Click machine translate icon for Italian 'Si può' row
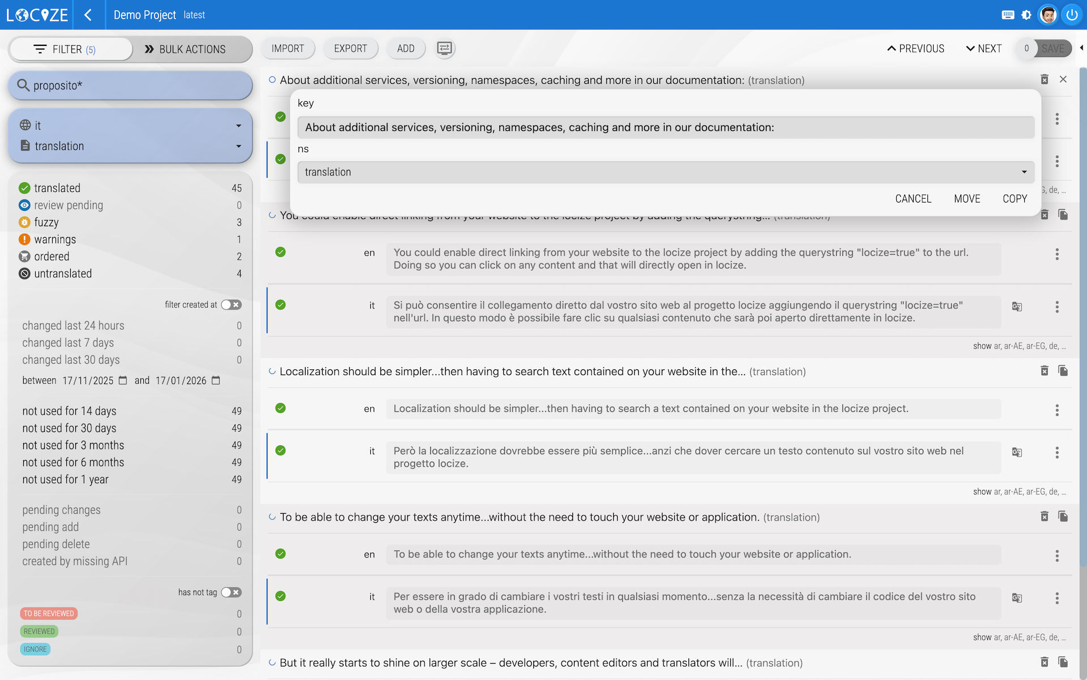The width and height of the screenshot is (1087, 680). 1017,307
